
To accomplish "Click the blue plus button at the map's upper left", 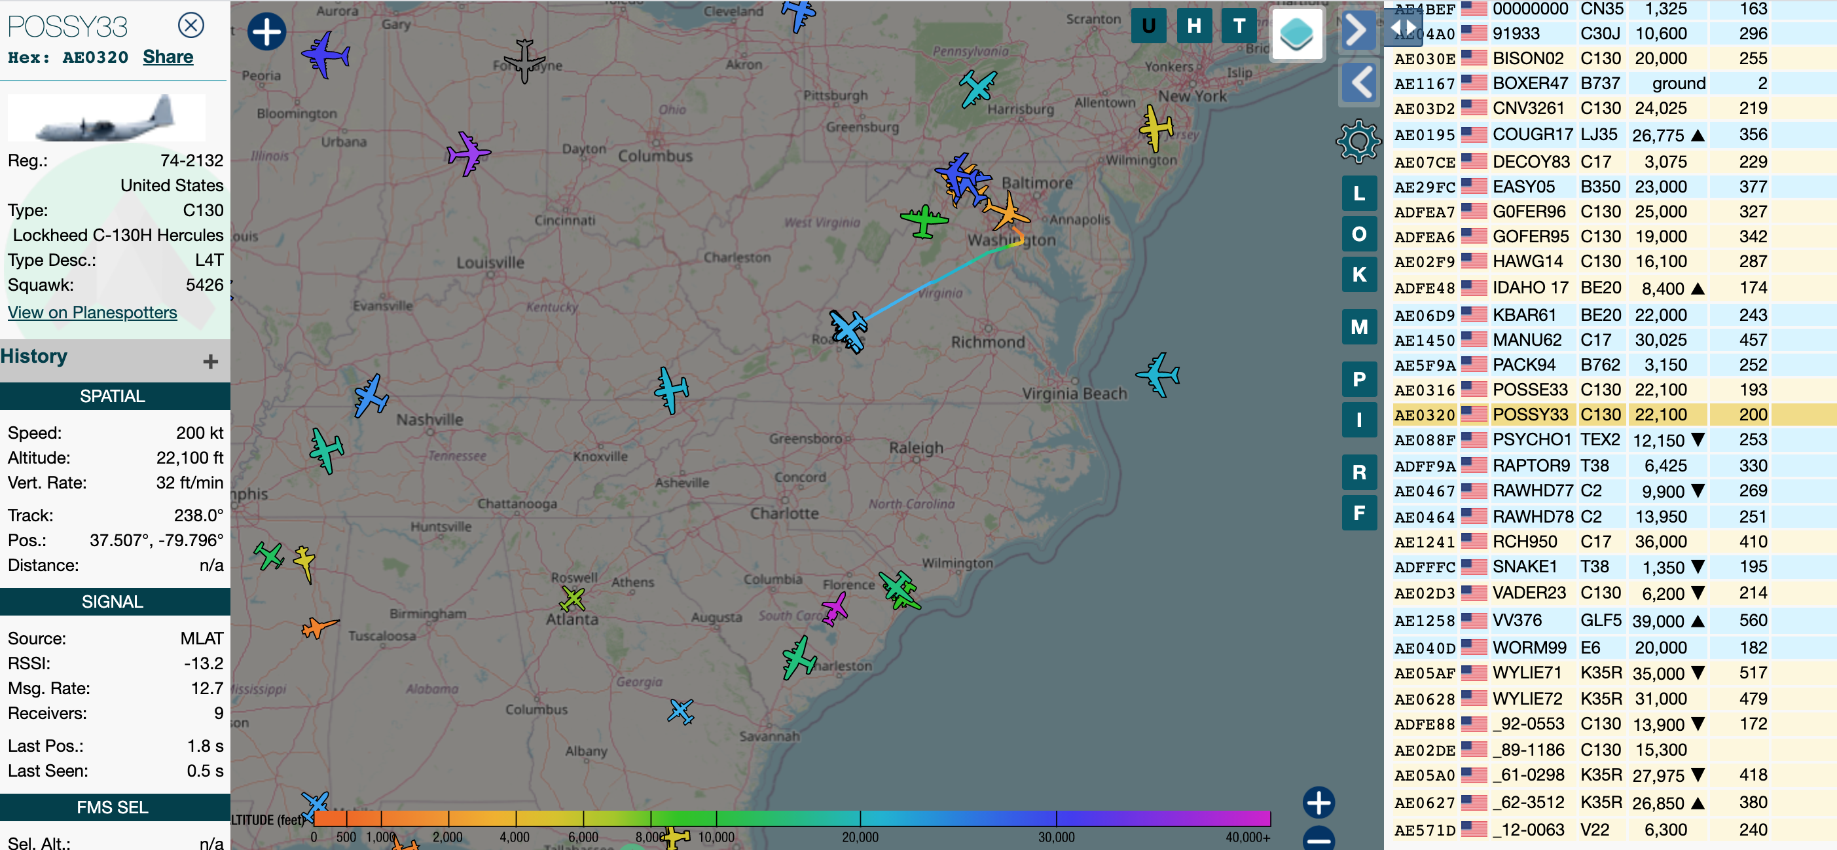I will (x=266, y=31).
